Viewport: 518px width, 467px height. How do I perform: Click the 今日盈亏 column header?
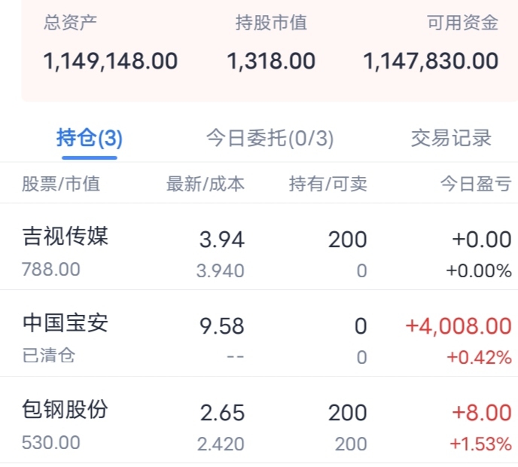[x=476, y=184]
